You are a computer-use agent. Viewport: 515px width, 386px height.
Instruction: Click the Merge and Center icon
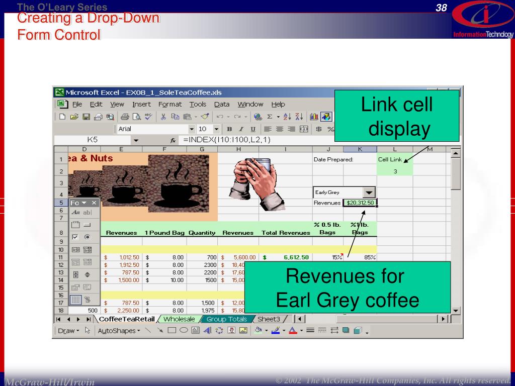pos(304,129)
